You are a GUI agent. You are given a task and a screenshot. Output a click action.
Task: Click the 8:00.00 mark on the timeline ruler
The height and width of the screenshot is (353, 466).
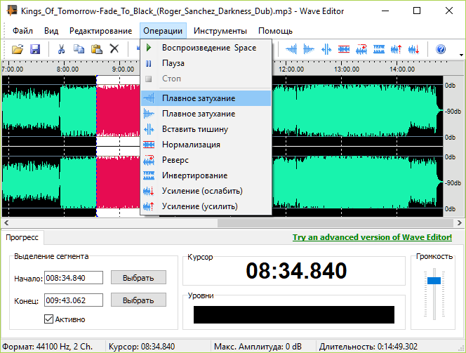click(x=67, y=69)
